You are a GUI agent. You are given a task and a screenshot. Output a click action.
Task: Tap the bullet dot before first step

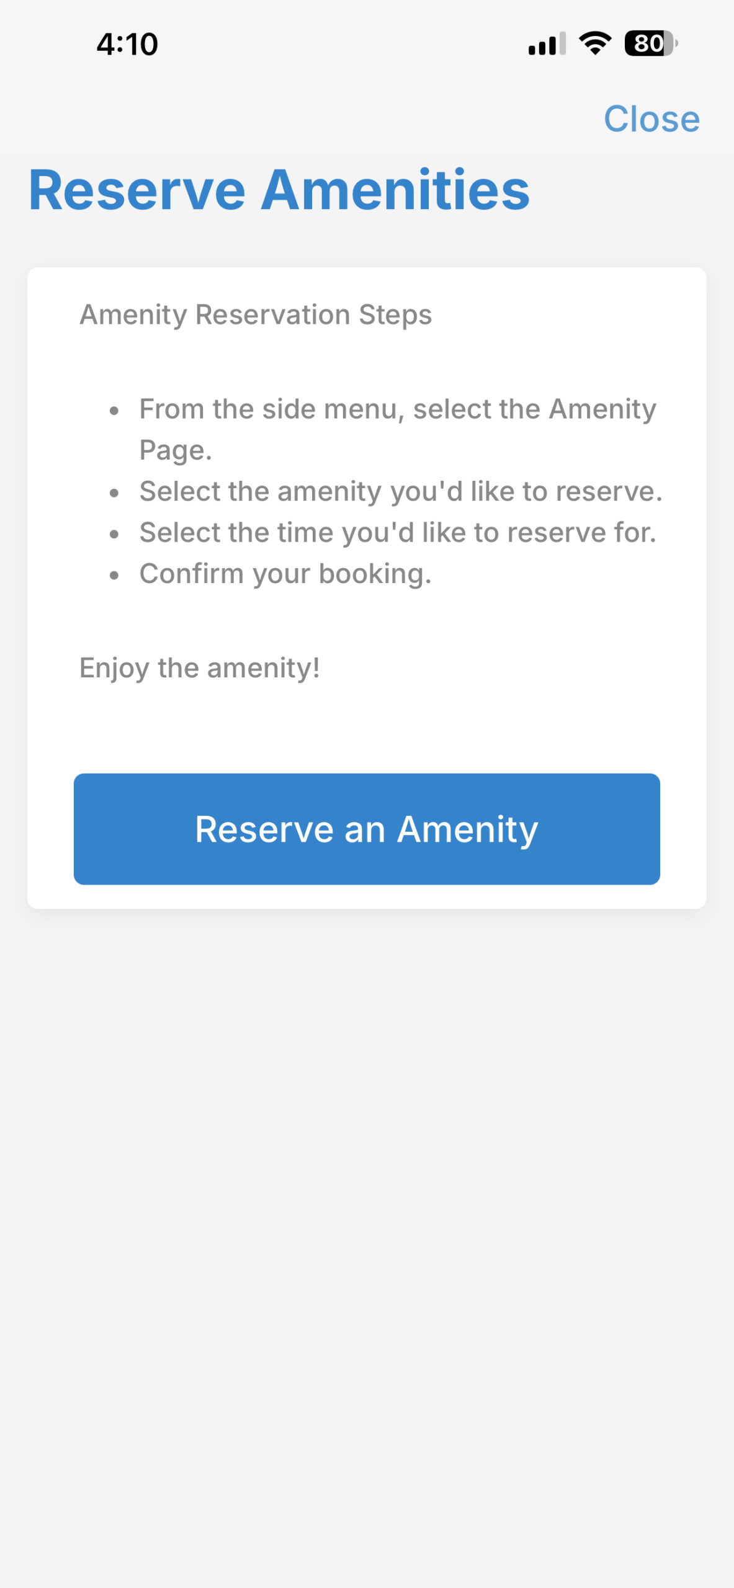click(x=114, y=411)
